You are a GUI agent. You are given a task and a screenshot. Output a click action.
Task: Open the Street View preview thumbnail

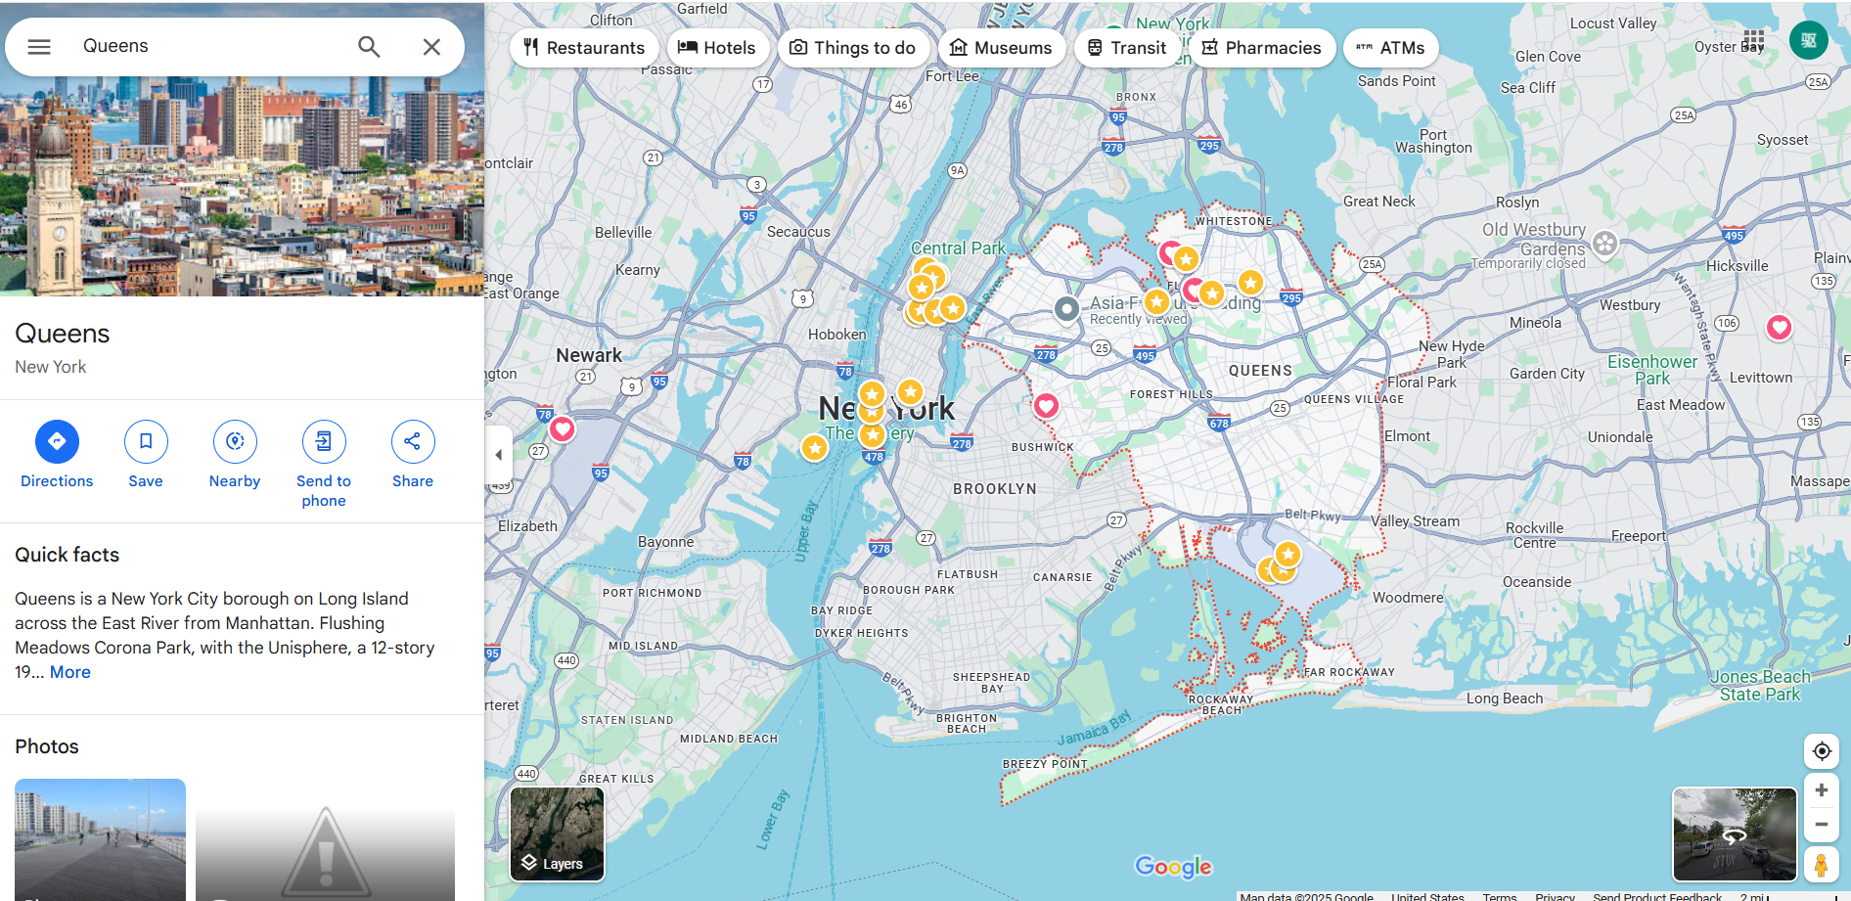[x=1735, y=834]
